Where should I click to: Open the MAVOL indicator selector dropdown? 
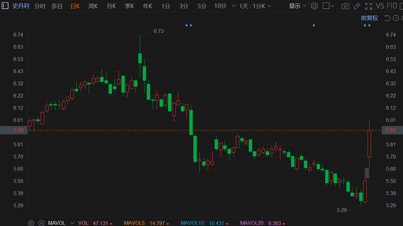coord(72,223)
